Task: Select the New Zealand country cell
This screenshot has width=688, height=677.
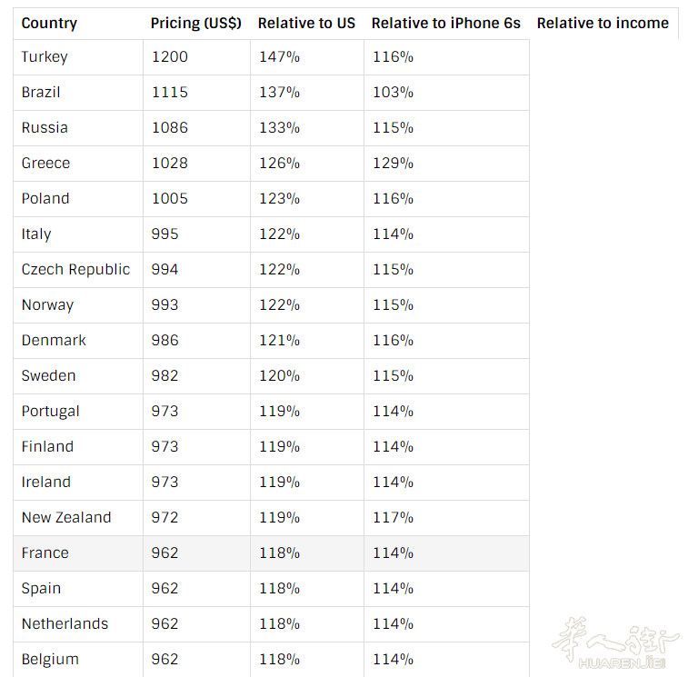Action: pyautogui.click(x=66, y=517)
